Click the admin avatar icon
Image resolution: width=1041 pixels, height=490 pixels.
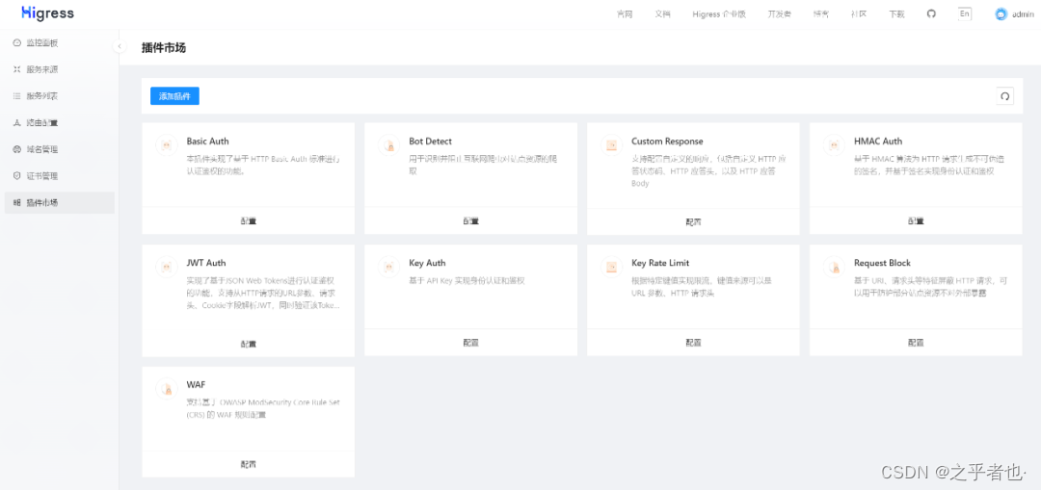1001,13
